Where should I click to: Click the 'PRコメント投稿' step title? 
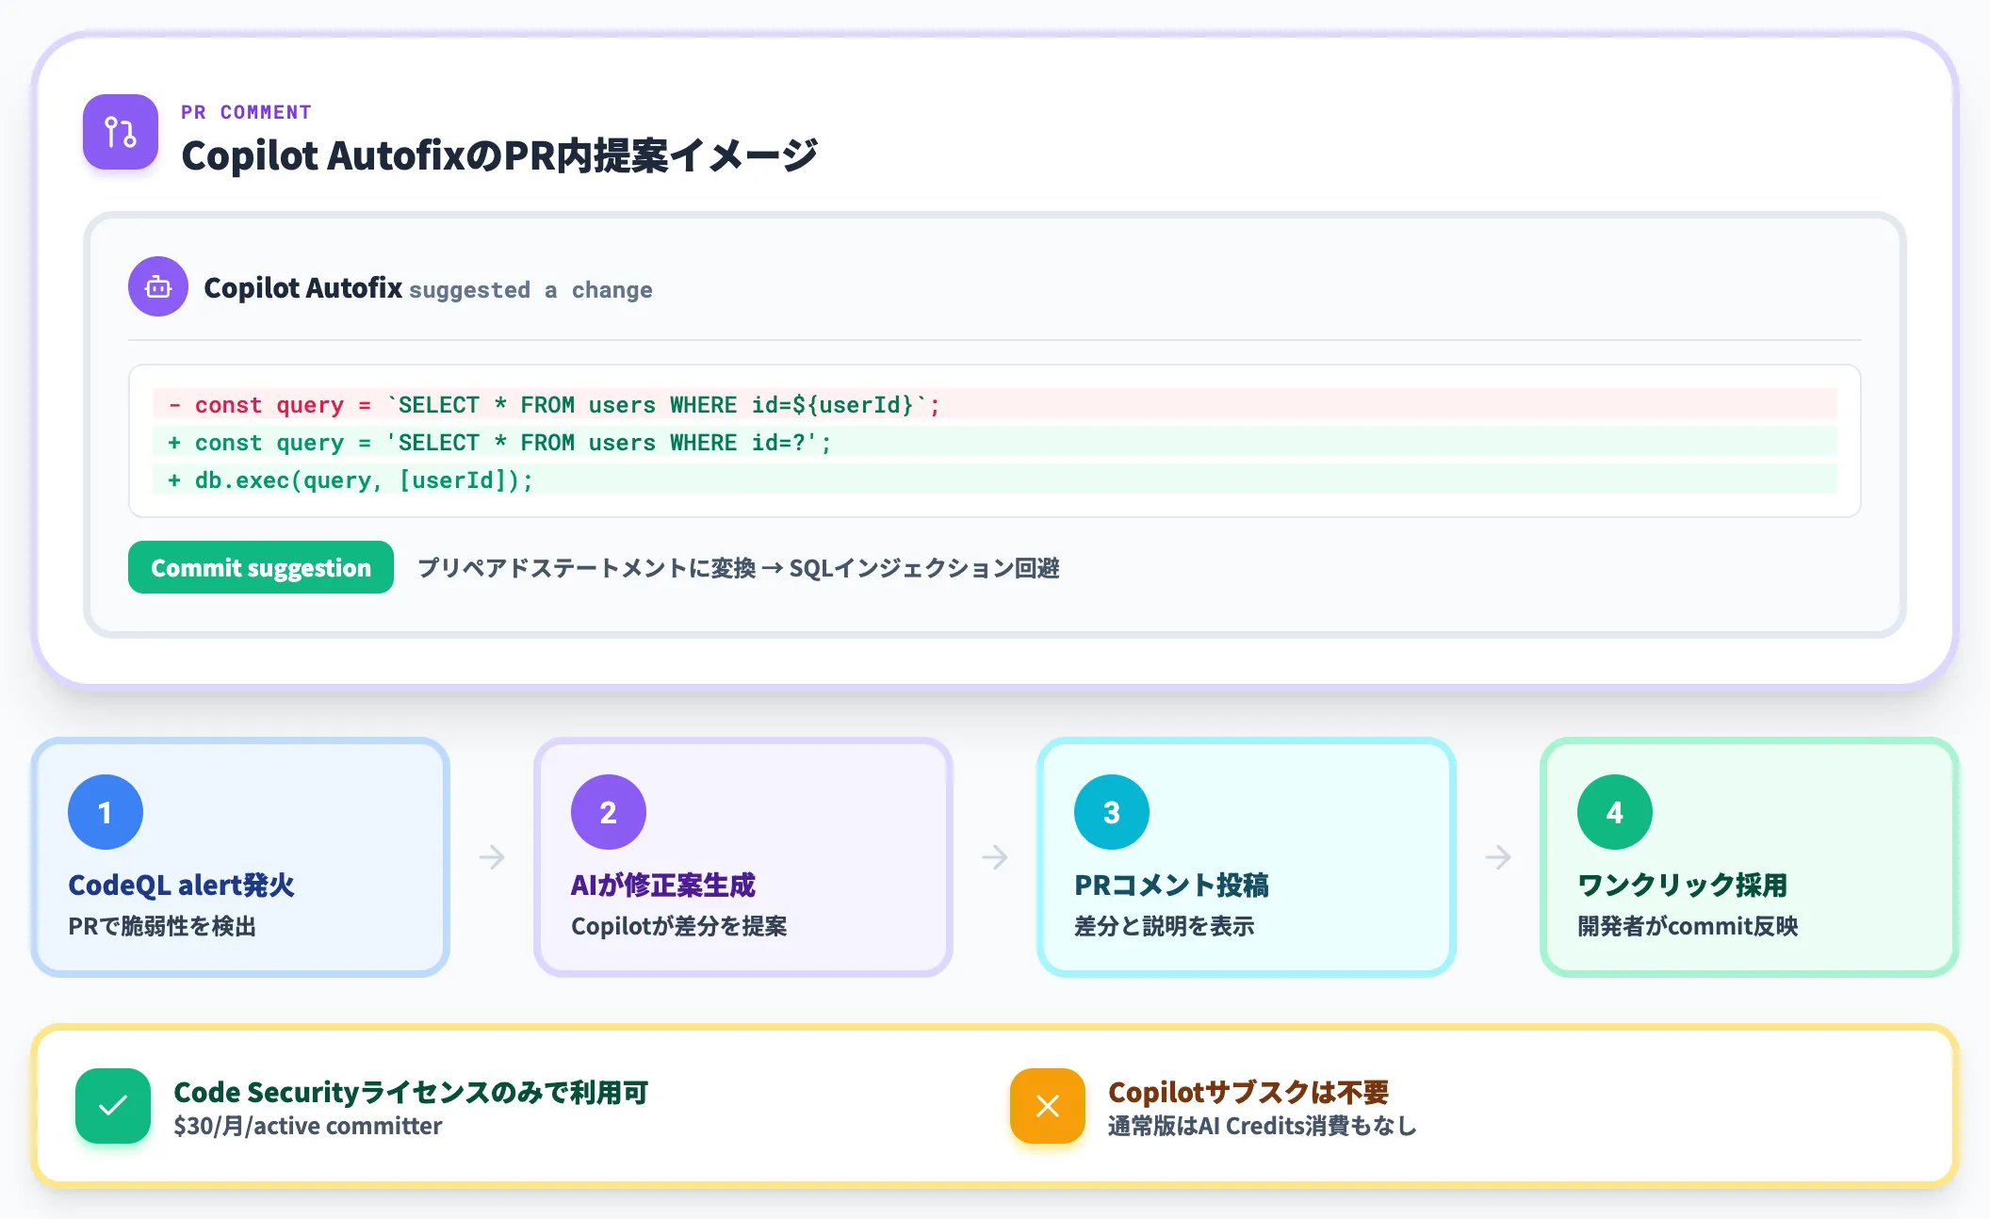pyautogui.click(x=1171, y=886)
